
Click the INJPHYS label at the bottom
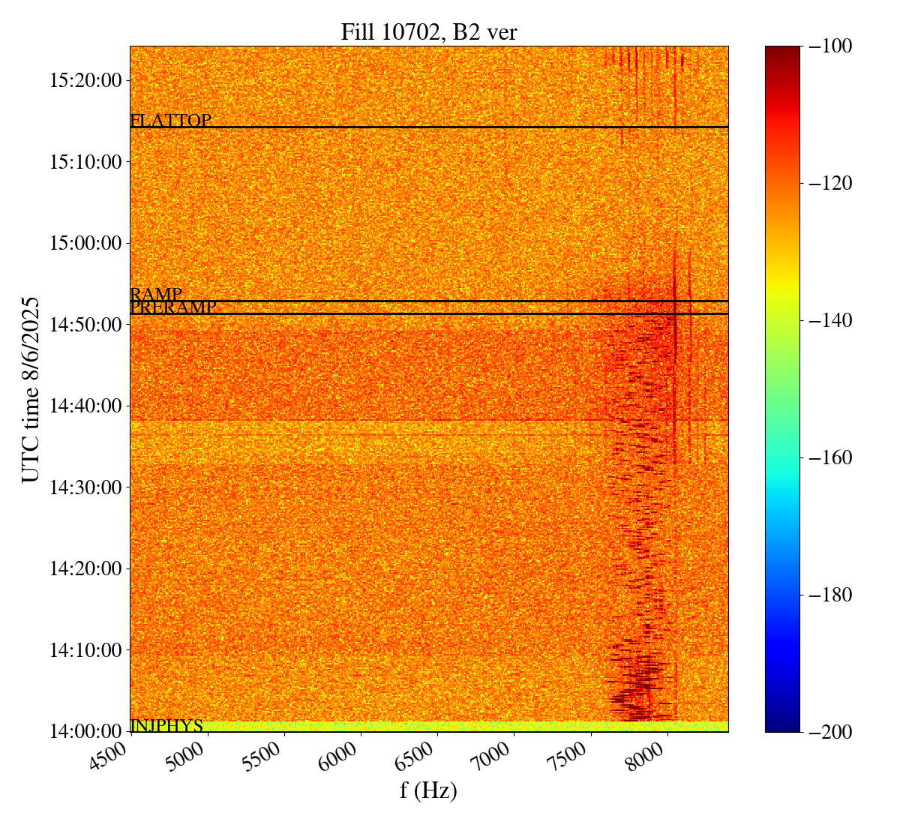[x=166, y=725]
